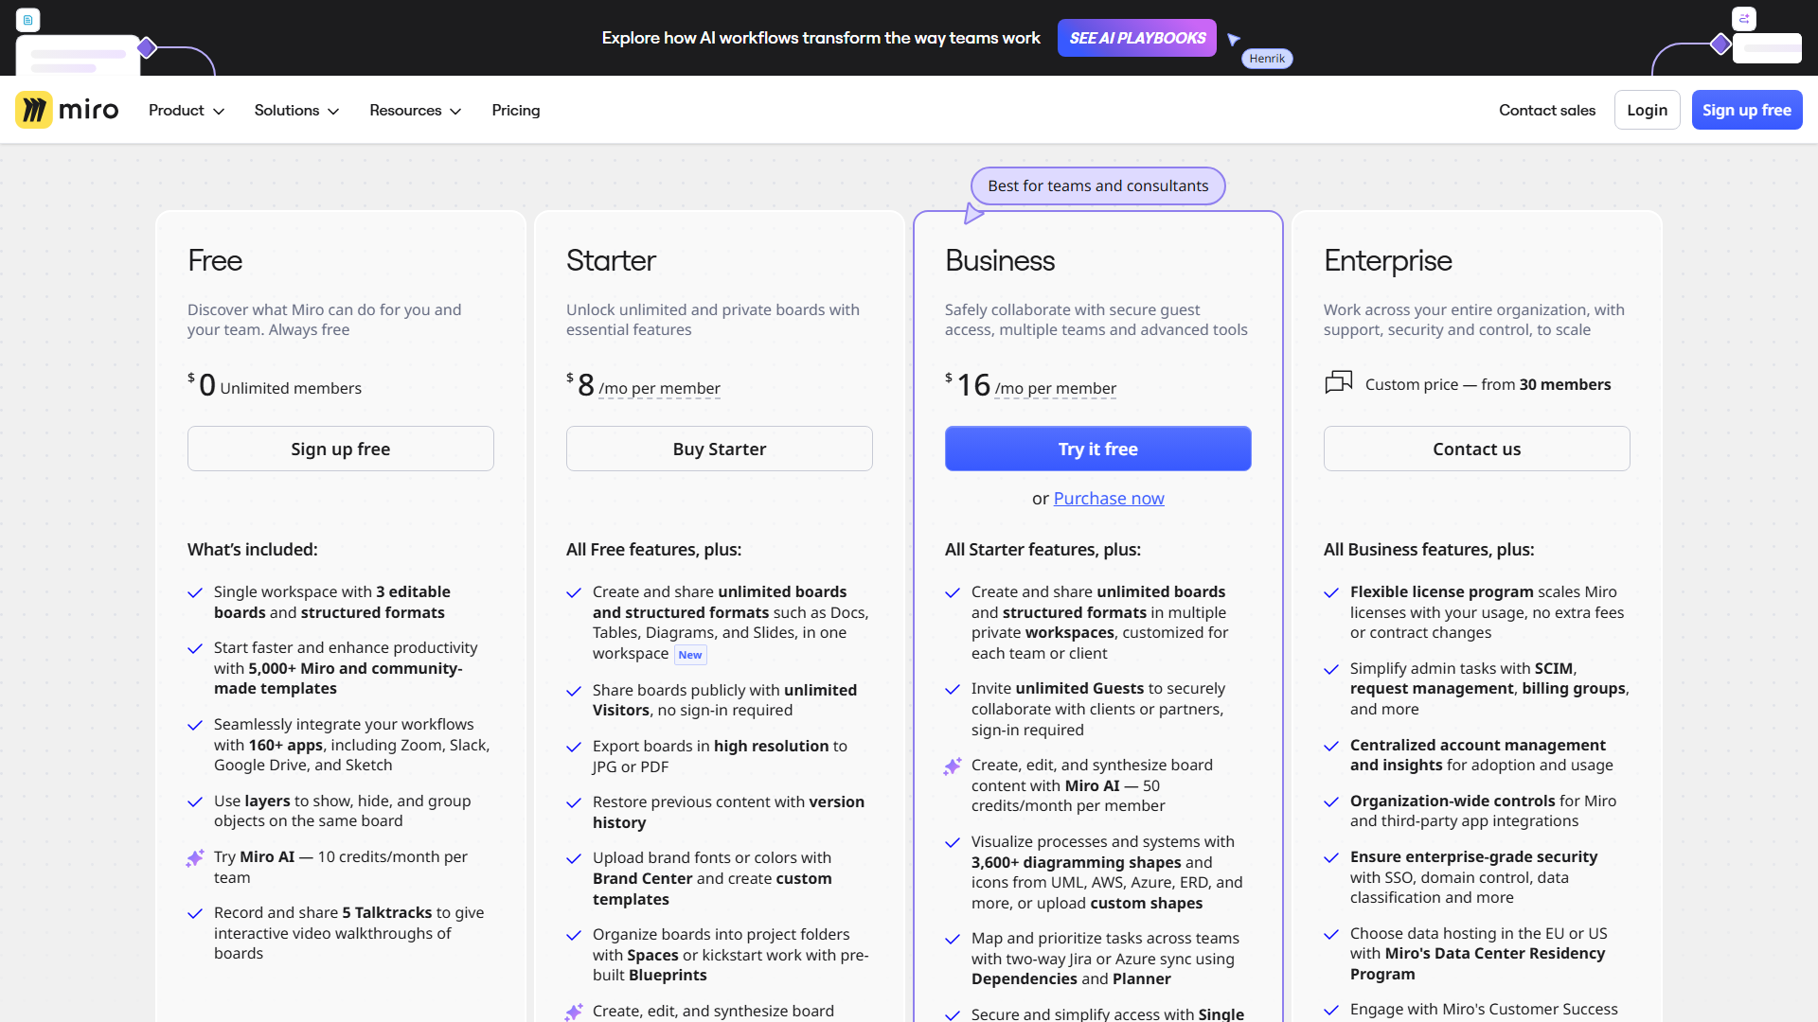
Task: Click the Miro logo in the navigation bar
Action: tap(66, 110)
